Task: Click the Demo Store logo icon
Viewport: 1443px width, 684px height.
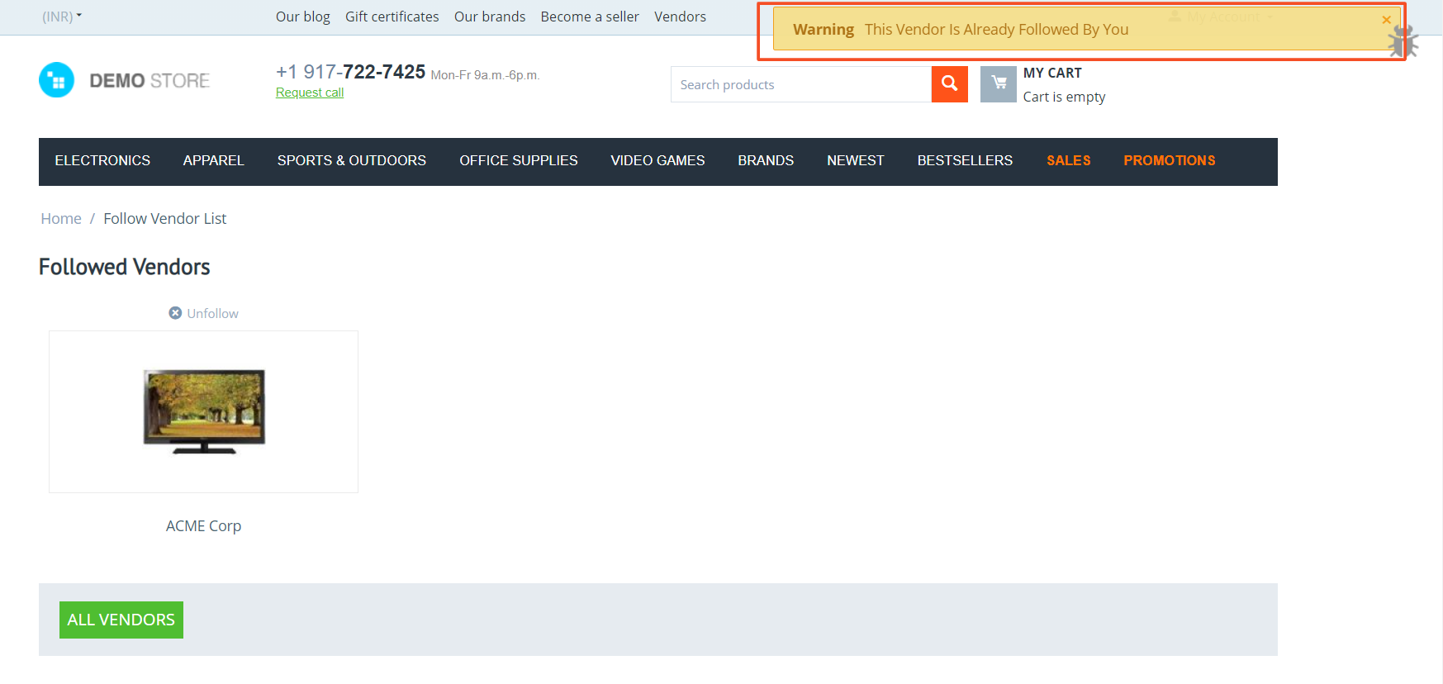Action: (x=56, y=80)
